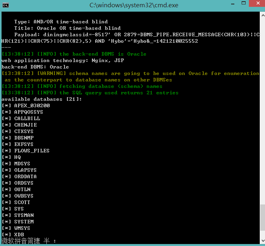The image size is (265, 246).
Task: Click 'back-end DBMS: Oracle' line
Action: coord(35,67)
